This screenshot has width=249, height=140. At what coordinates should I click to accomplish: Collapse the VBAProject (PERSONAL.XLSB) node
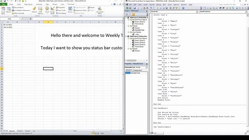tap(126, 18)
